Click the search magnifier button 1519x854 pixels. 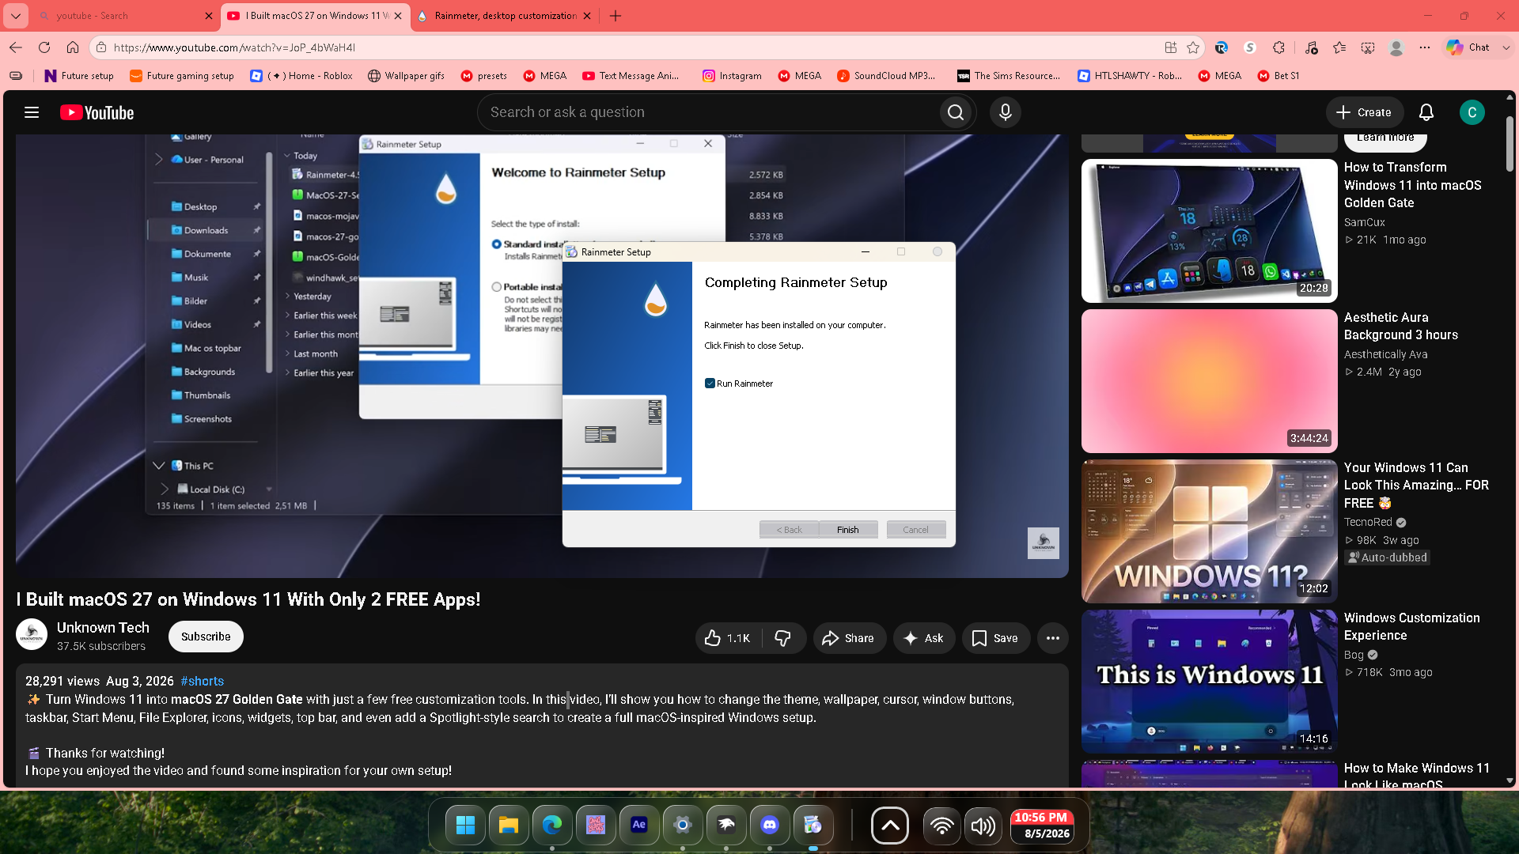click(x=956, y=112)
